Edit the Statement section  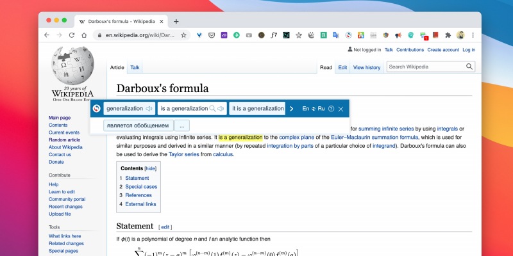pos(165,227)
